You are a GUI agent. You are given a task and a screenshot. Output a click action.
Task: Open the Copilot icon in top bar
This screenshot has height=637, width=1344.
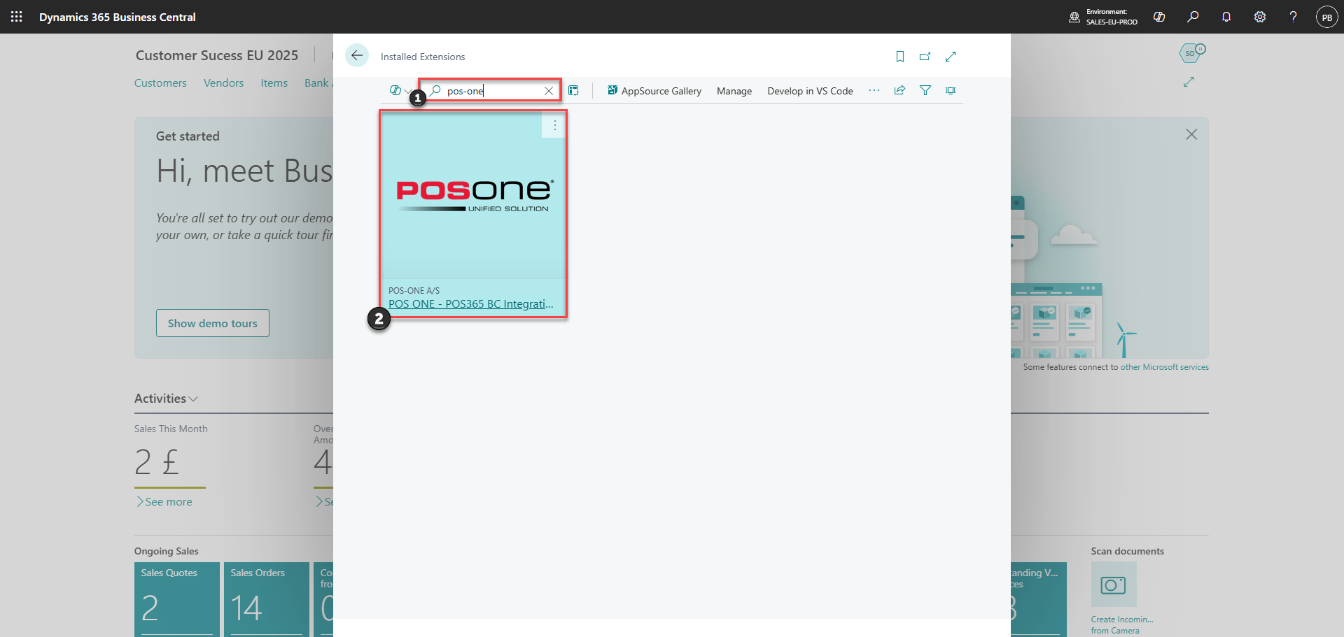coord(1159,17)
